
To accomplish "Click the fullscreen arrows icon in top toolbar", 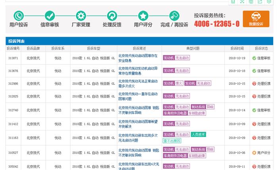I will coord(242,2).
